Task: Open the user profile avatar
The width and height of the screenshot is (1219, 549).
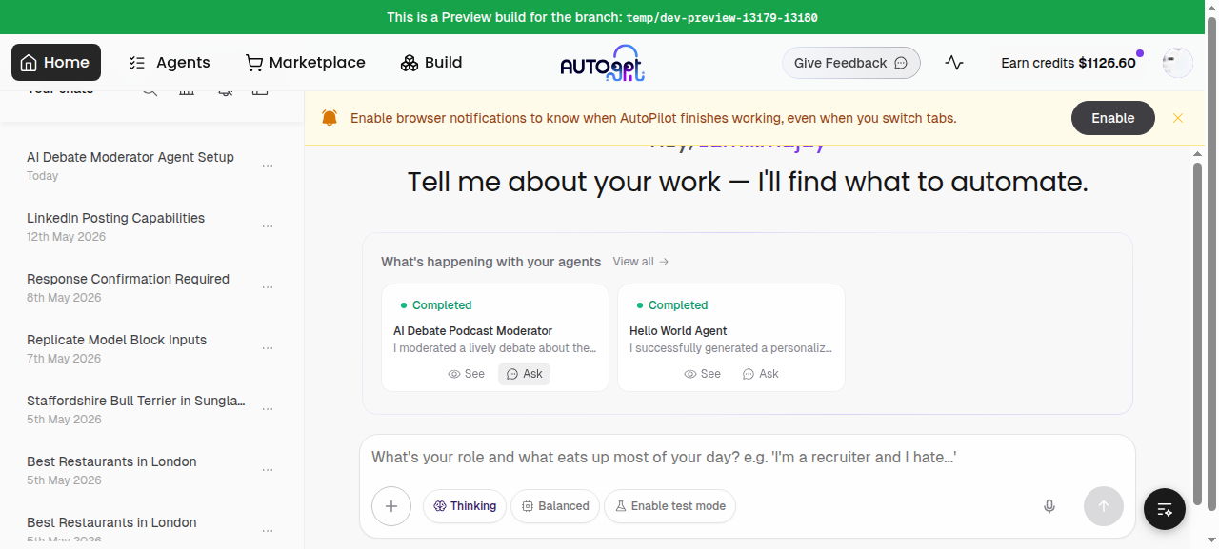Action: [x=1178, y=63]
